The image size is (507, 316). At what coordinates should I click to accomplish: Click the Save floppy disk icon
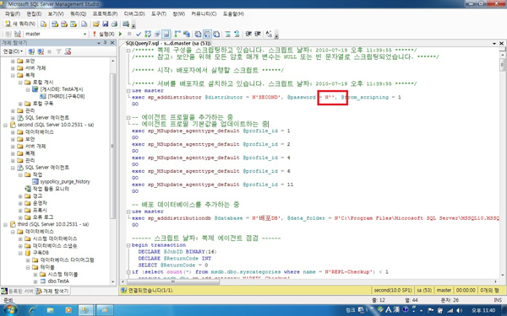[105, 24]
